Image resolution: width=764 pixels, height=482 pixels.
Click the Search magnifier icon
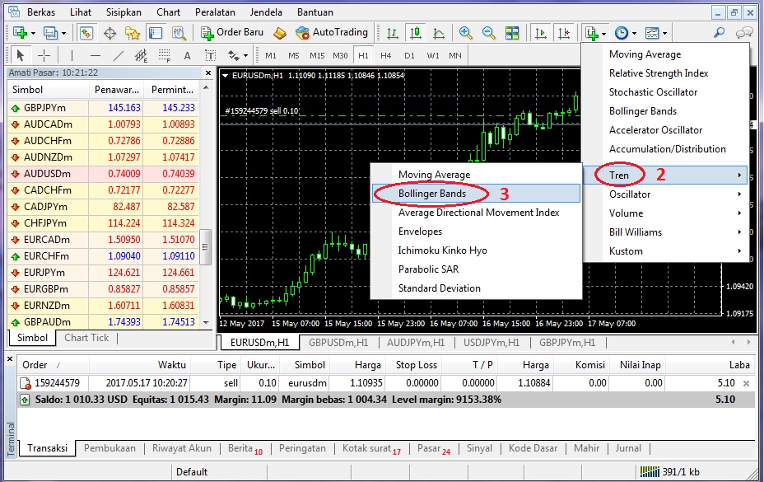pyautogui.click(x=720, y=33)
